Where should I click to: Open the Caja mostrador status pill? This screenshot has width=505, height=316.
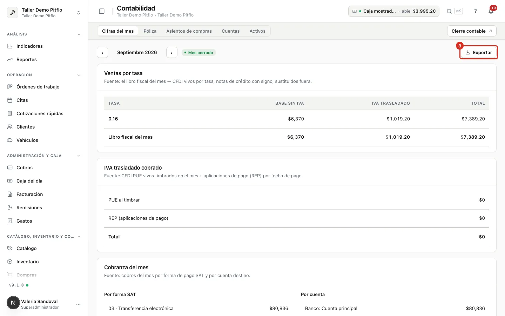(393, 11)
